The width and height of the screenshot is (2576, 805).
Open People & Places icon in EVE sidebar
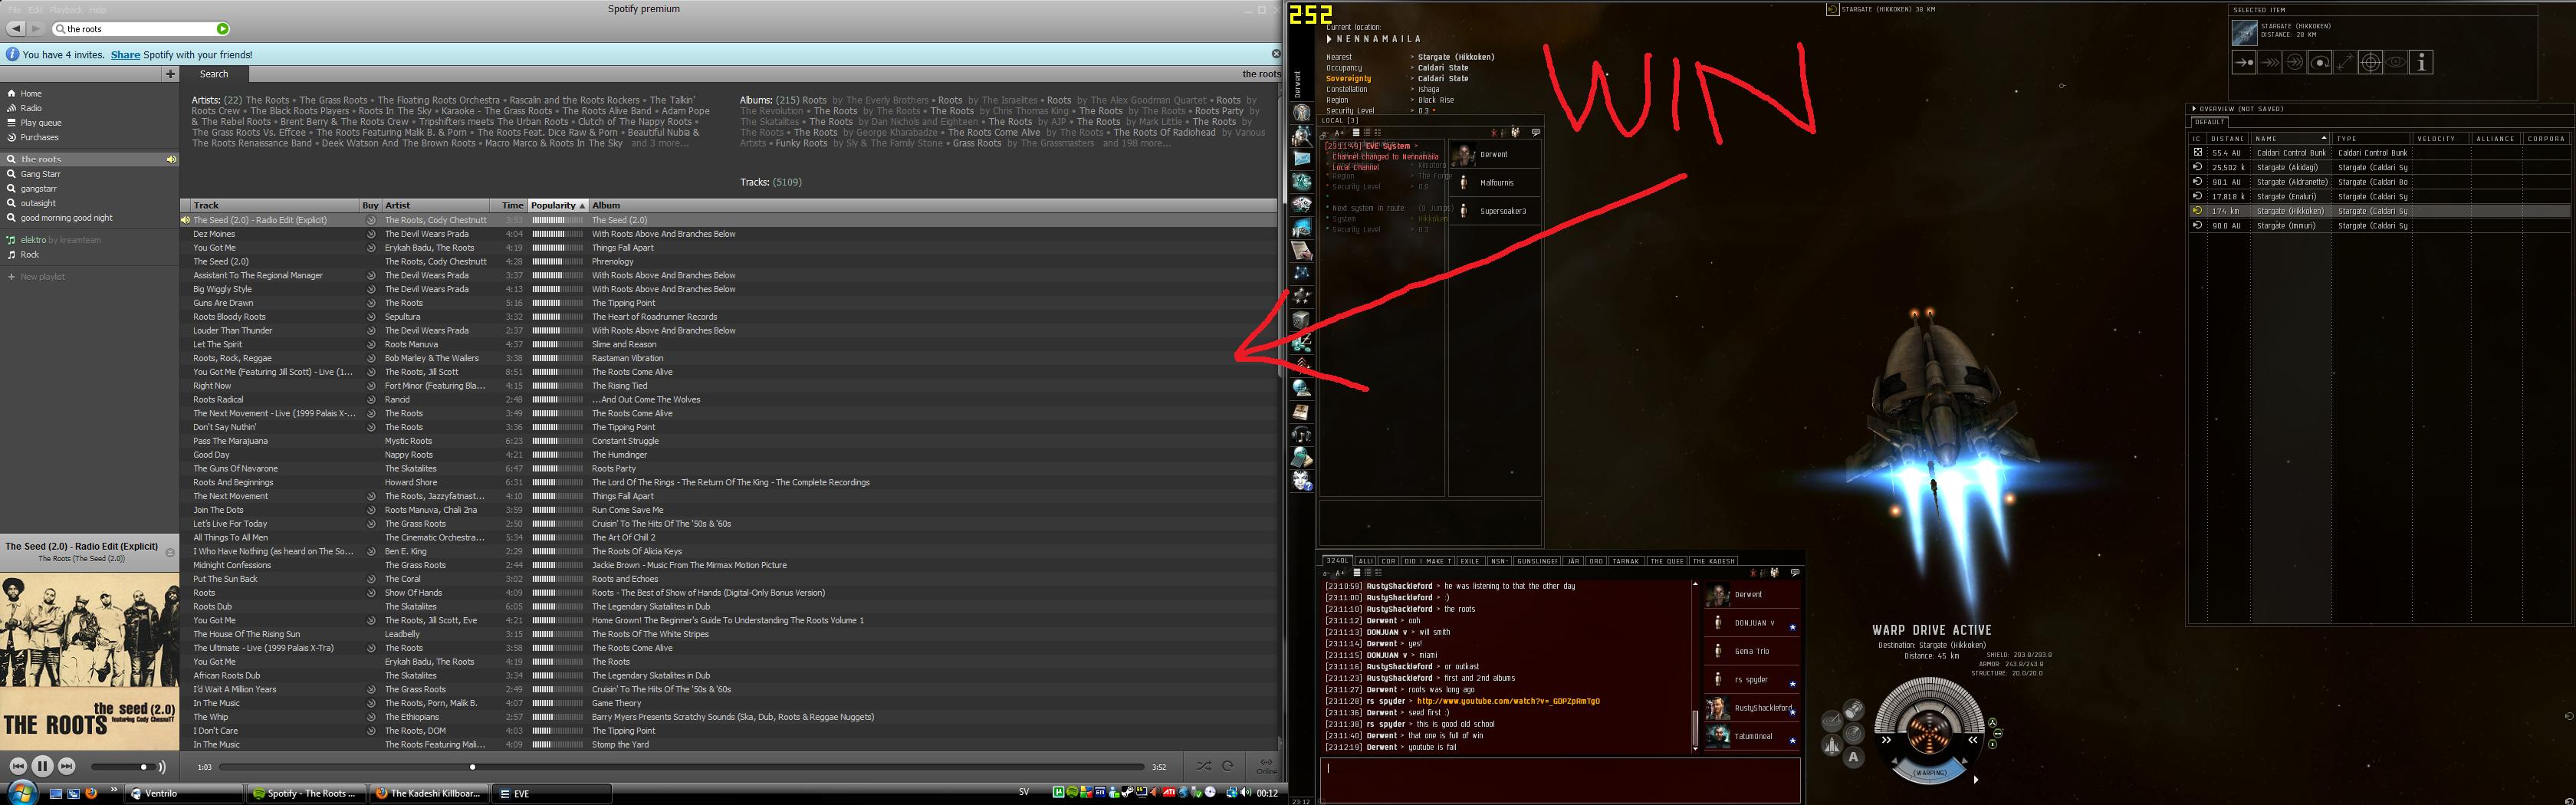coord(1302,136)
